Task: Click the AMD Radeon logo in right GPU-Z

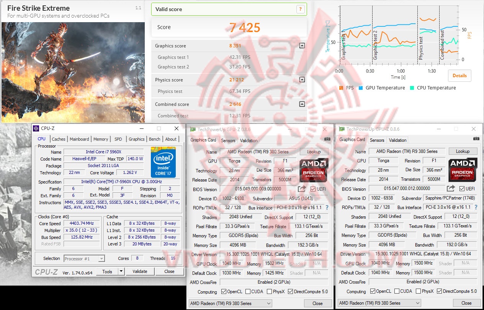Action: pyautogui.click(x=463, y=170)
